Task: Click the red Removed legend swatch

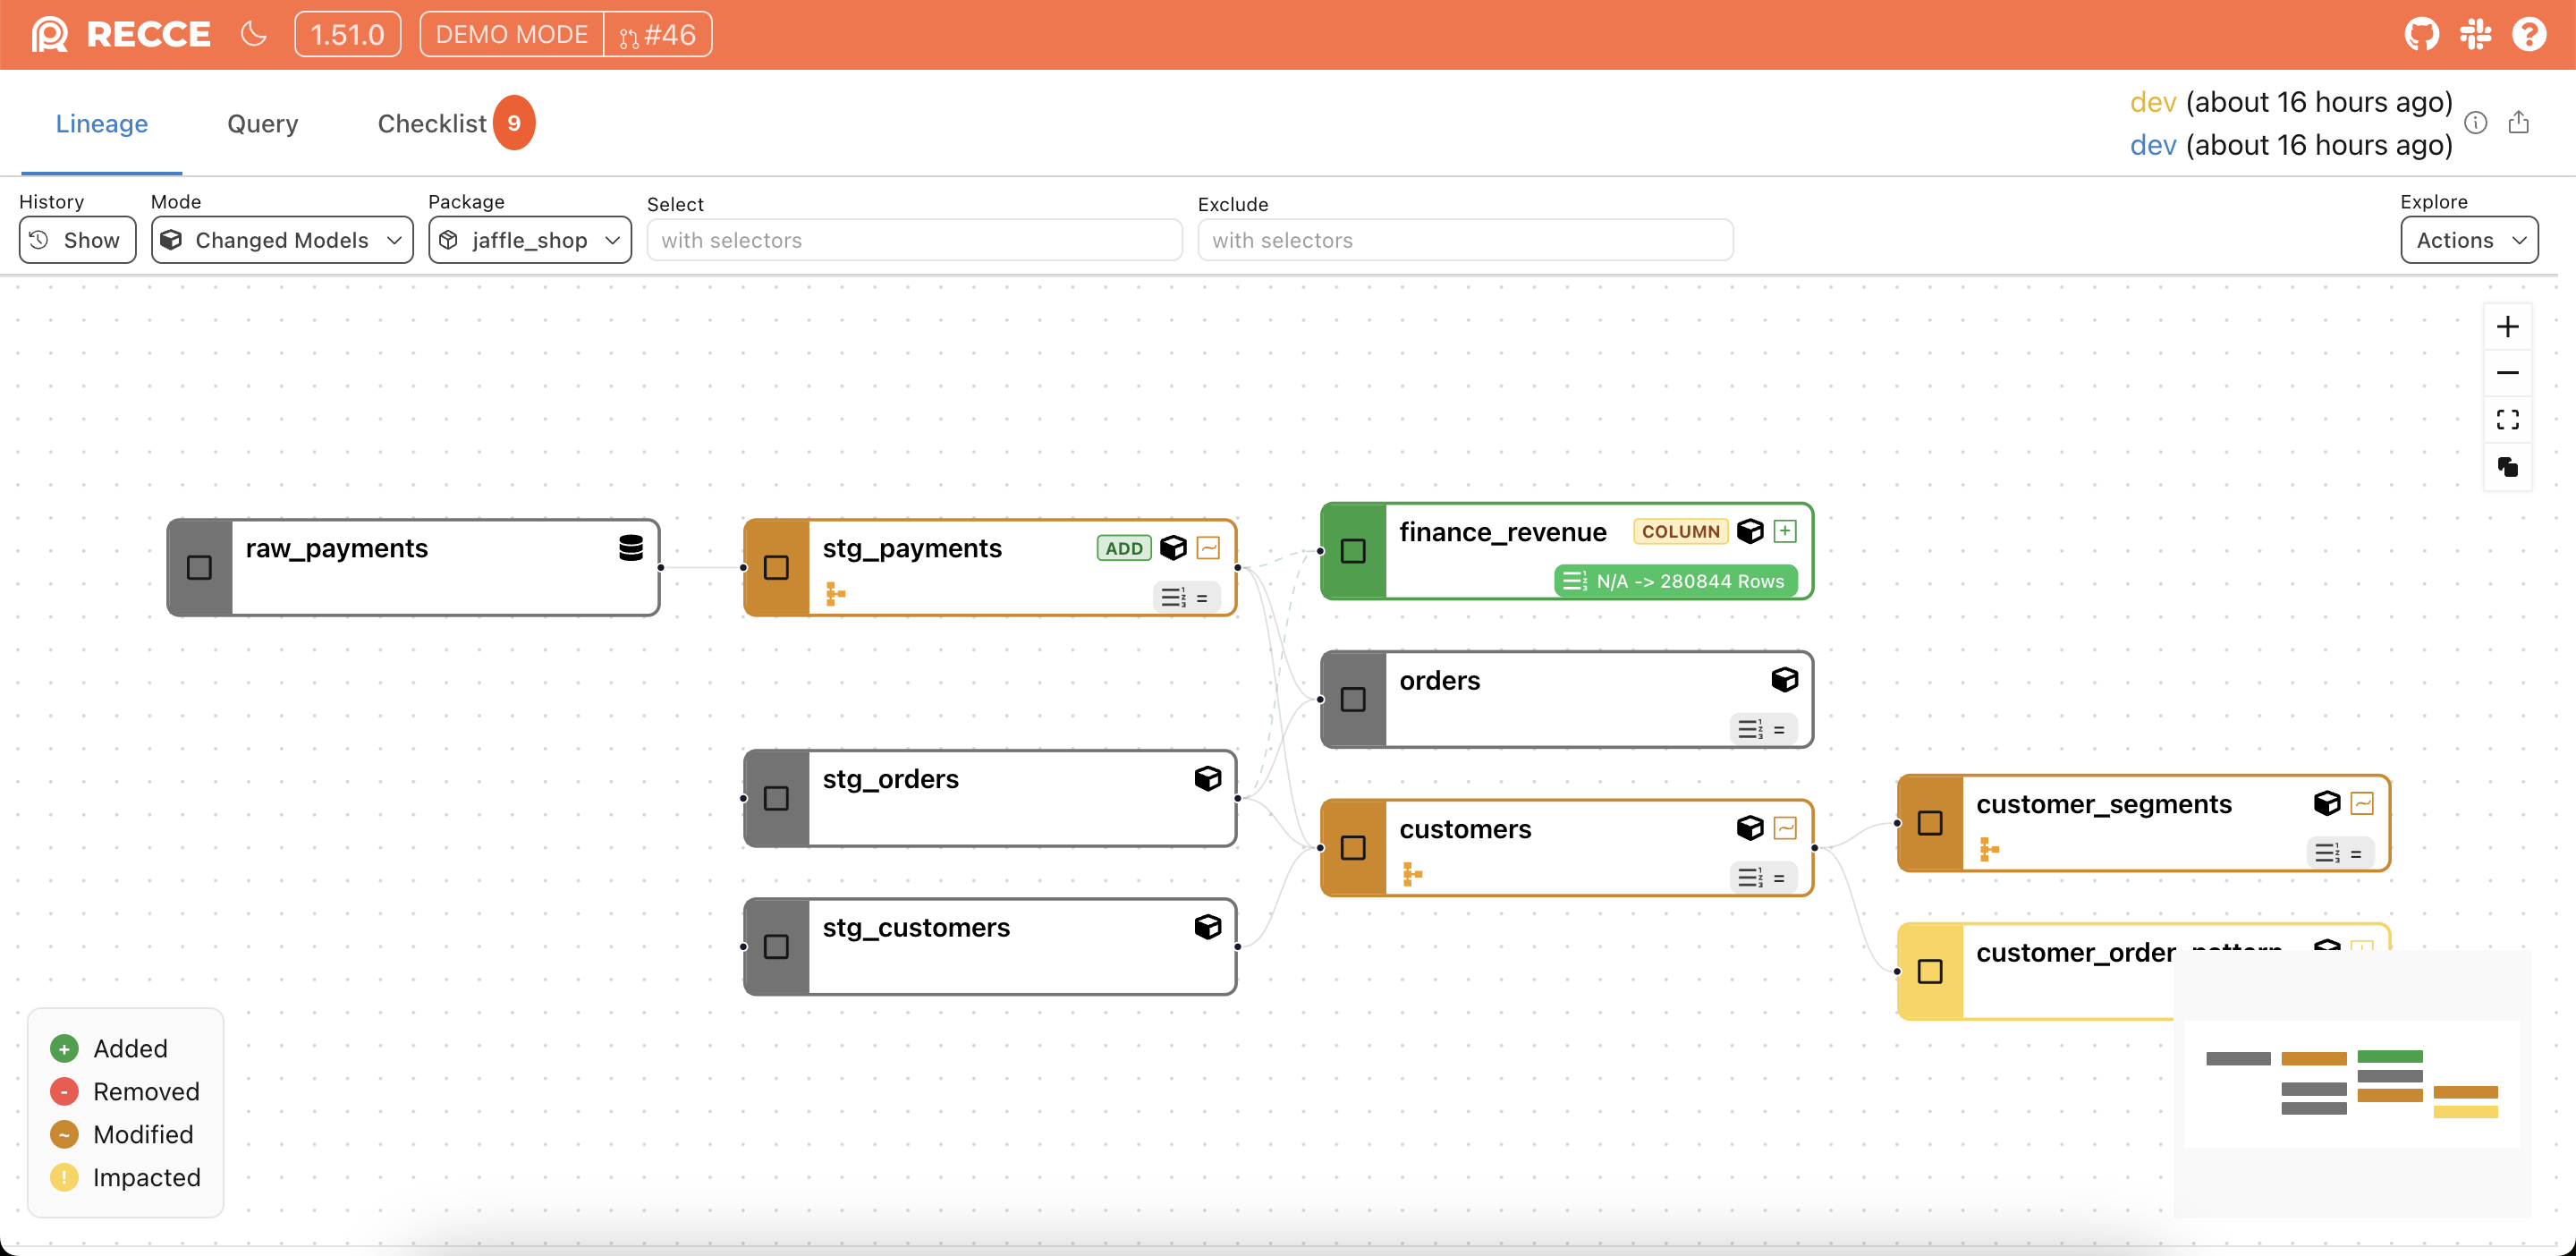Action: (64, 1091)
